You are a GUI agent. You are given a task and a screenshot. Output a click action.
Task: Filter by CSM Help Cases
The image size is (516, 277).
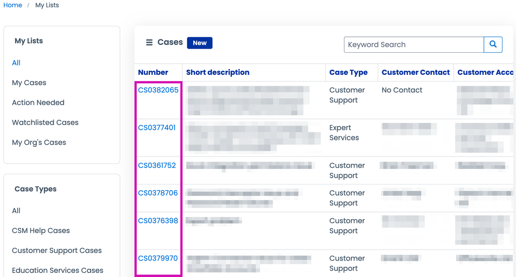point(41,230)
